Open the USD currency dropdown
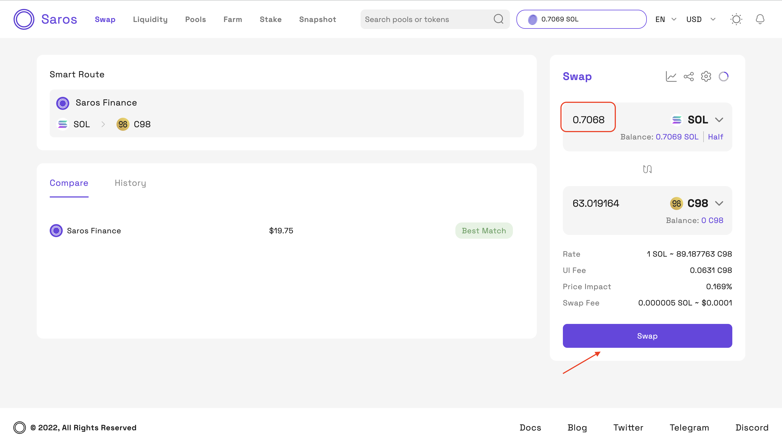 tap(701, 19)
